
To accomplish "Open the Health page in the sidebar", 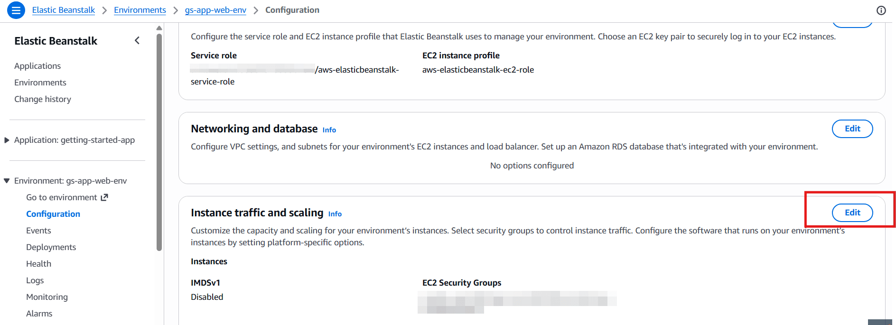I will [38, 264].
